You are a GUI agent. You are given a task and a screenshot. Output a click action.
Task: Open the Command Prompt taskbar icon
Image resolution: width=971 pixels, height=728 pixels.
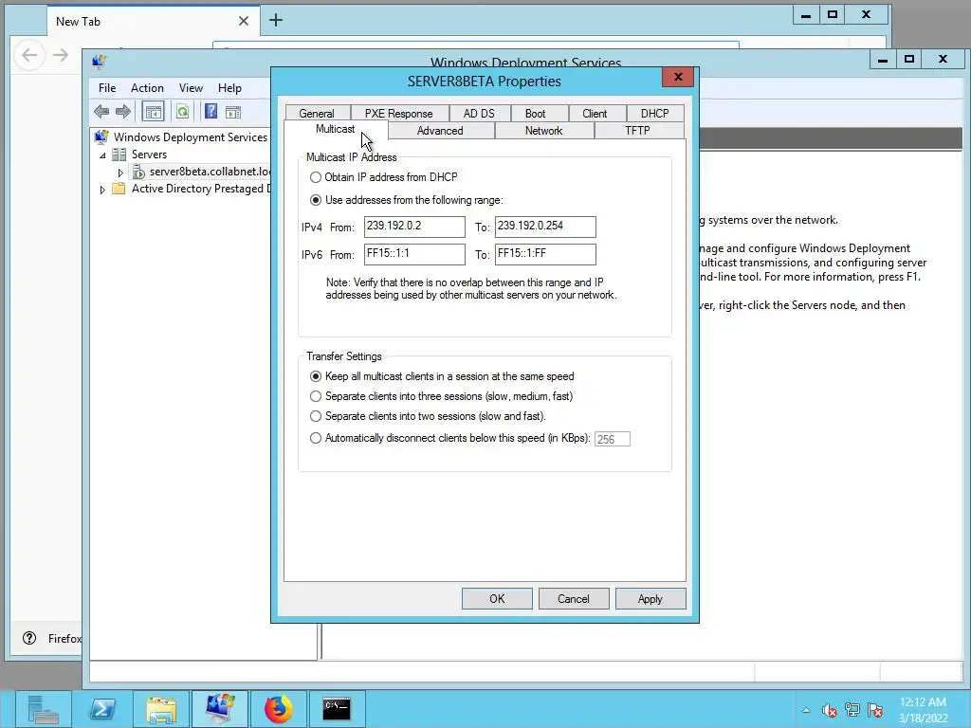337,709
